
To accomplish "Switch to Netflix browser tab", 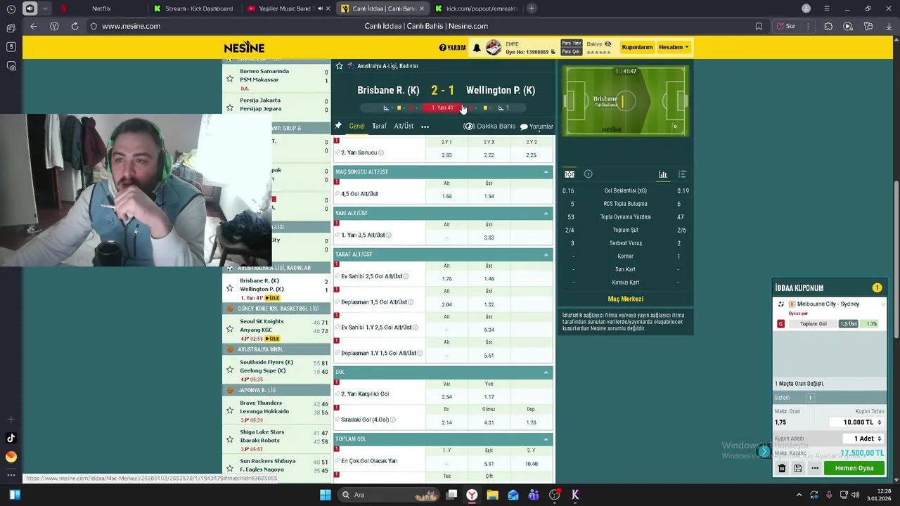I will [101, 8].
